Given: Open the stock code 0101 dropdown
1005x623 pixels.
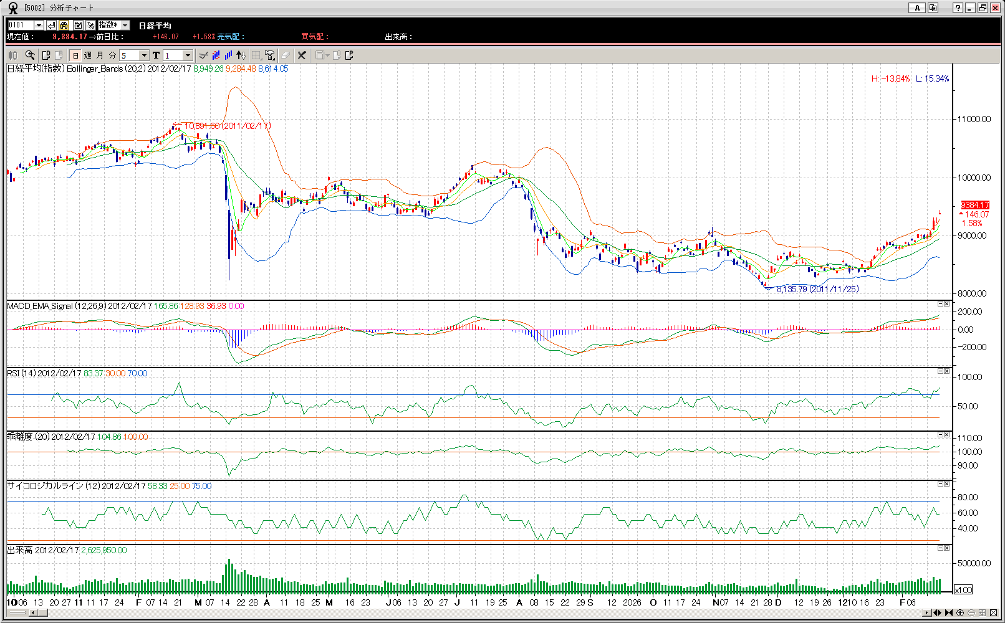Looking at the screenshot, I should [x=39, y=25].
